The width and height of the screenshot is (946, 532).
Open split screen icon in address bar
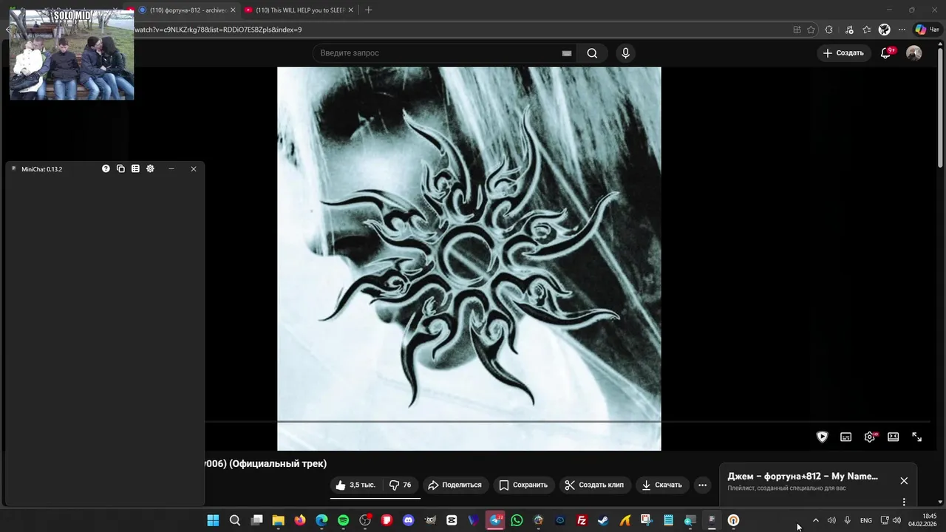[797, 30]
